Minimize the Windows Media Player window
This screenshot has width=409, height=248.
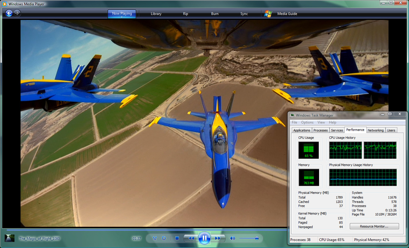pos(383,3)
